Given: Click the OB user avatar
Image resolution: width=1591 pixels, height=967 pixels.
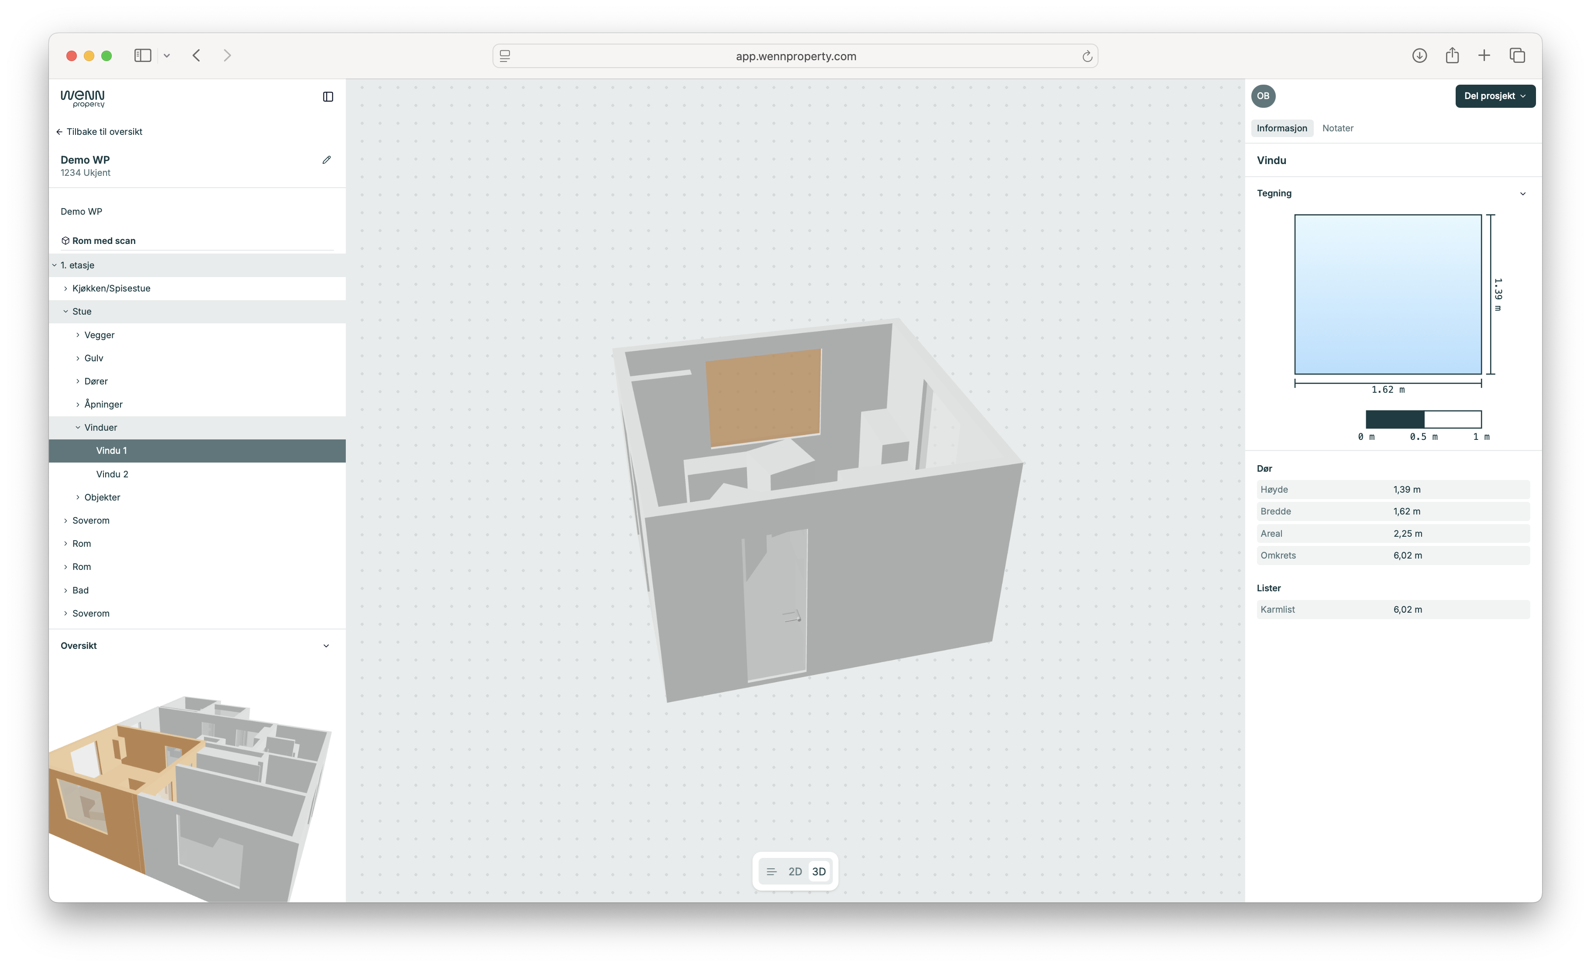Looking at the screenshot, I should point(1263,96).
